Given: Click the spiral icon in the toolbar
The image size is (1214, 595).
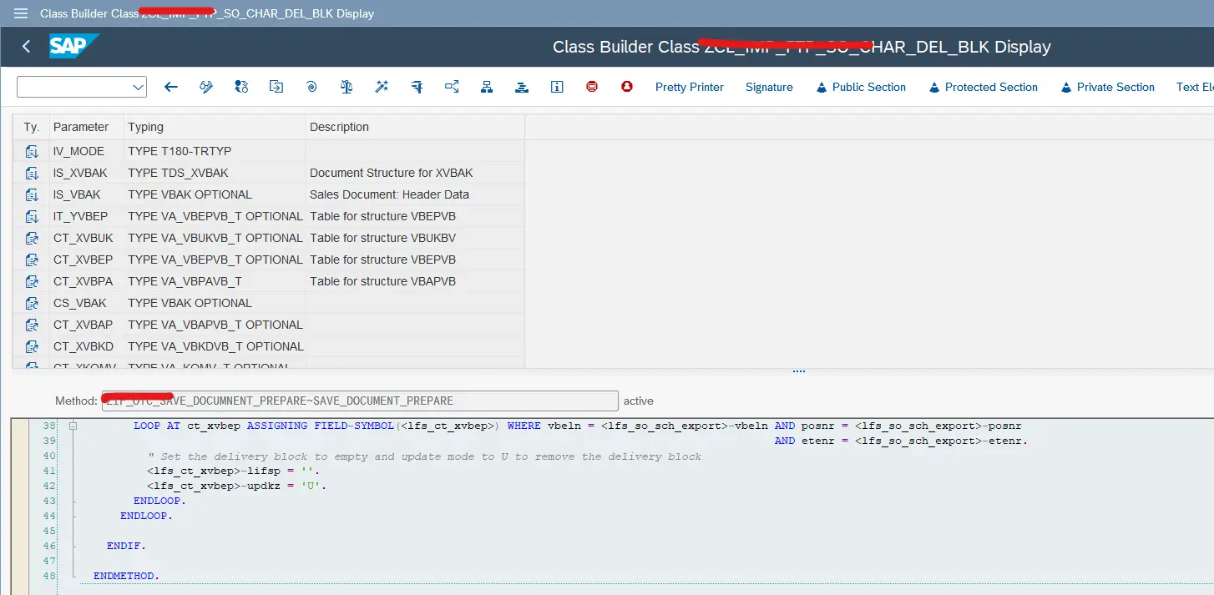Looking at the screenshot, I should [311, 87].
